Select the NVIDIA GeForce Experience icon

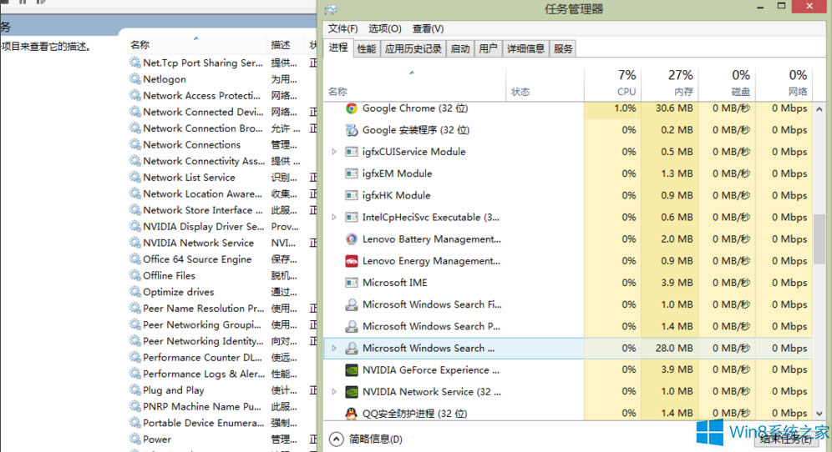tap(352, 370)
